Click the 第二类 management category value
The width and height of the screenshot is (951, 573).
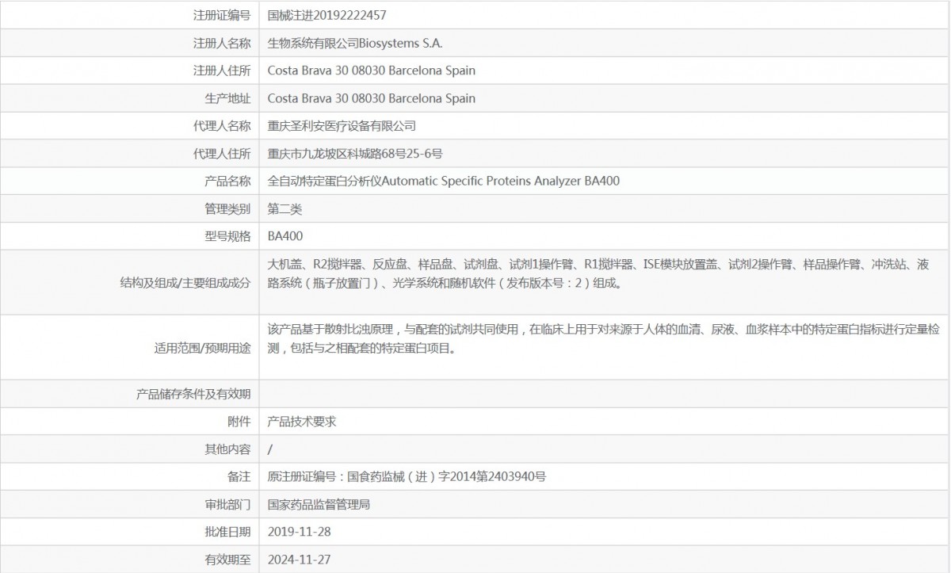[x=285, y=209]
